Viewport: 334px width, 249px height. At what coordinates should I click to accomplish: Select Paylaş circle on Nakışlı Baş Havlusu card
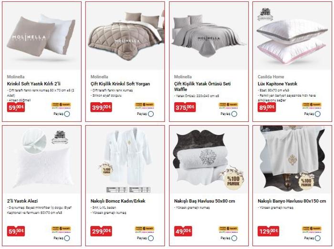pyautogui.click(x=234, y=238)
